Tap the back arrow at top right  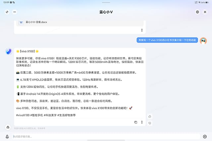point(205,12)
